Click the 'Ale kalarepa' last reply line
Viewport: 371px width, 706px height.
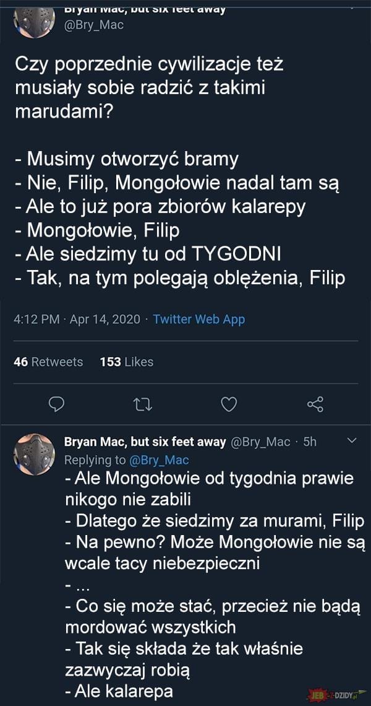pyautogui.click(x=119, y=691)
